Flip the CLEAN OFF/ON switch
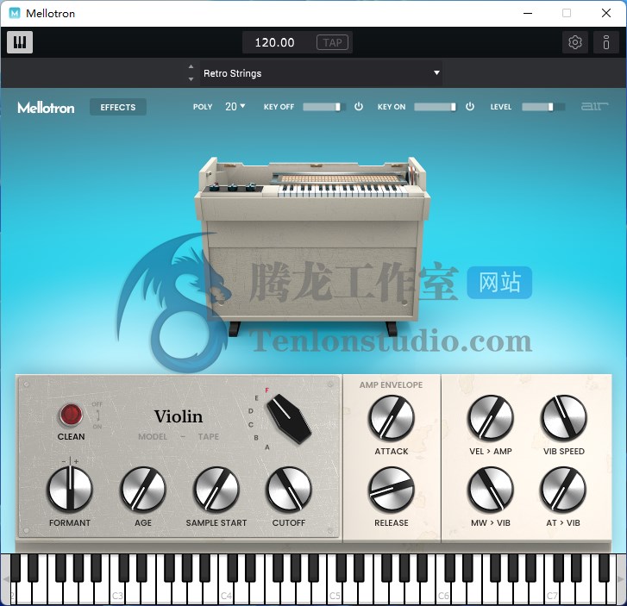627x606 pixels. [97, 415]
